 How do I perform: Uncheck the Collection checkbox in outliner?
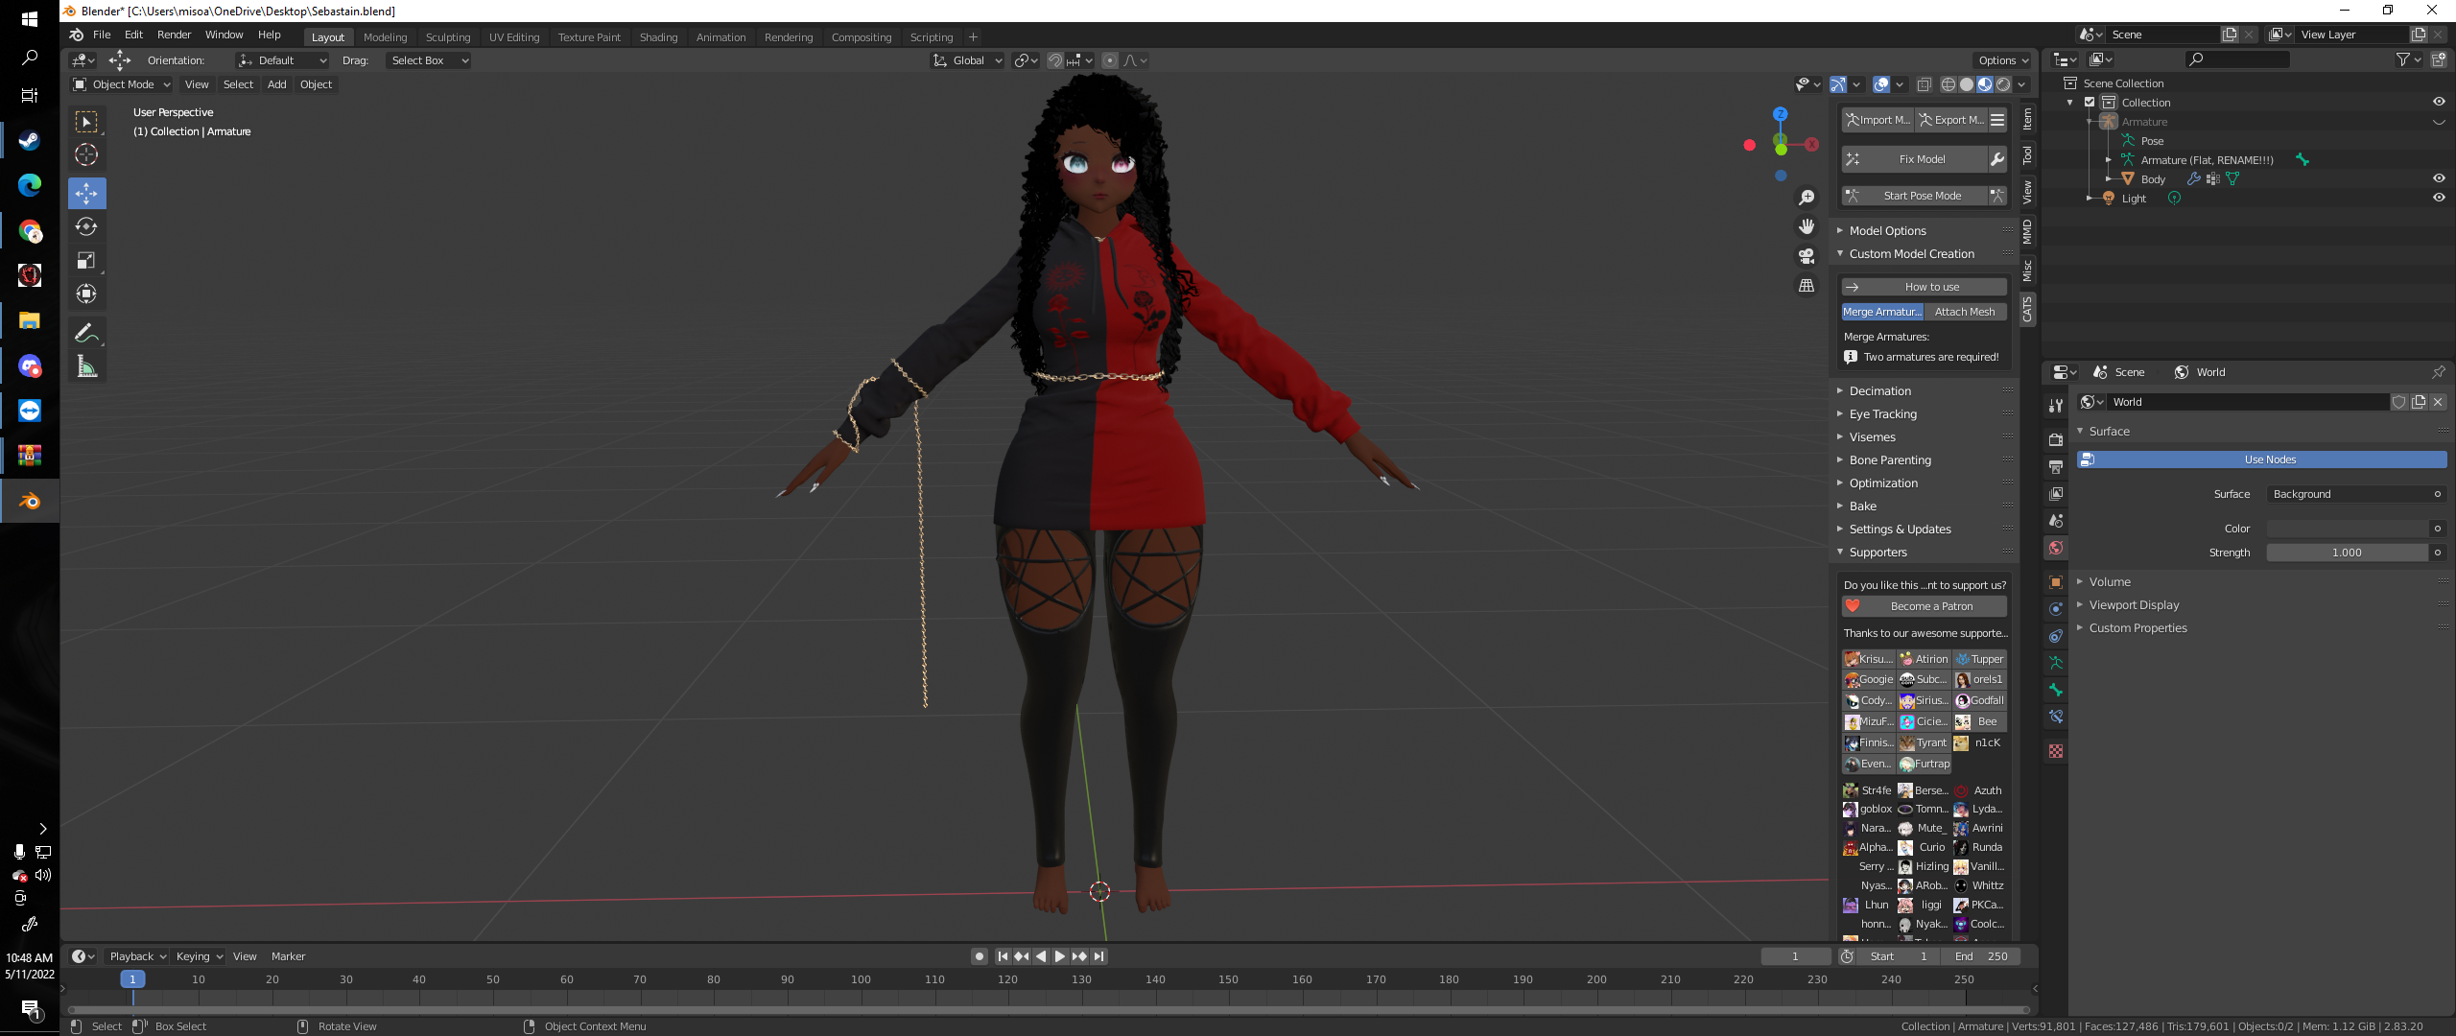click(x=2090, y=103)
